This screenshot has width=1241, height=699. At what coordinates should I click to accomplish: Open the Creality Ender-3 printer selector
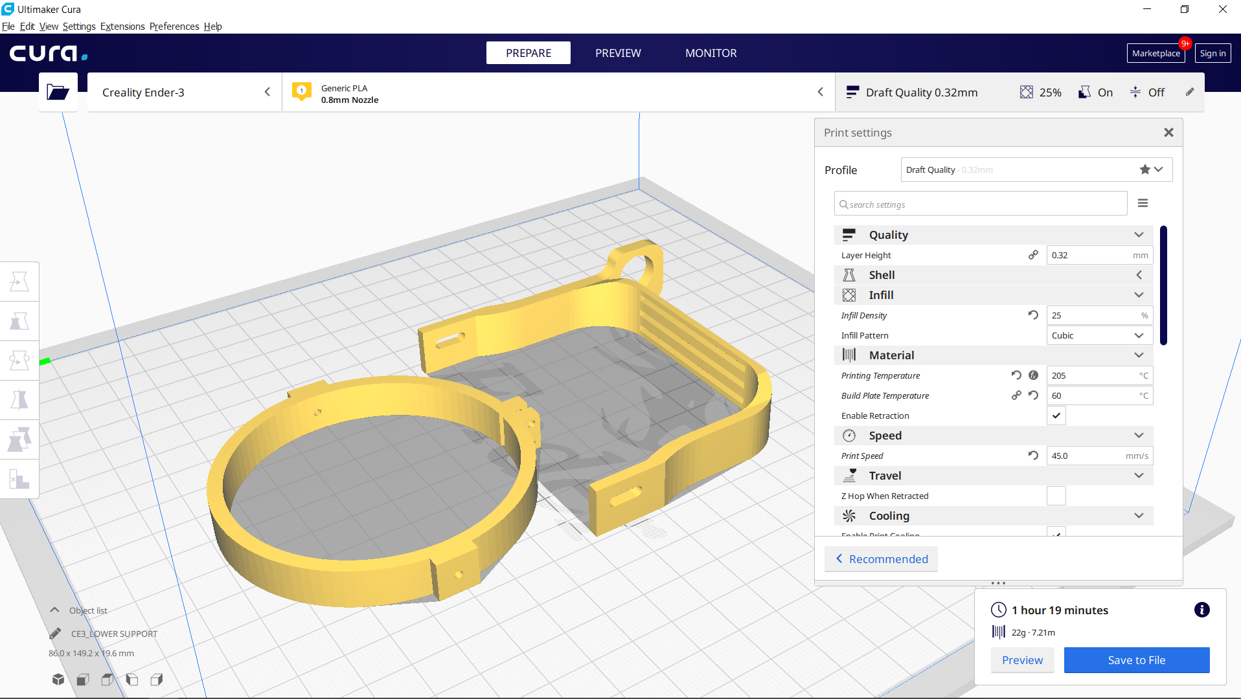(185, 92)
